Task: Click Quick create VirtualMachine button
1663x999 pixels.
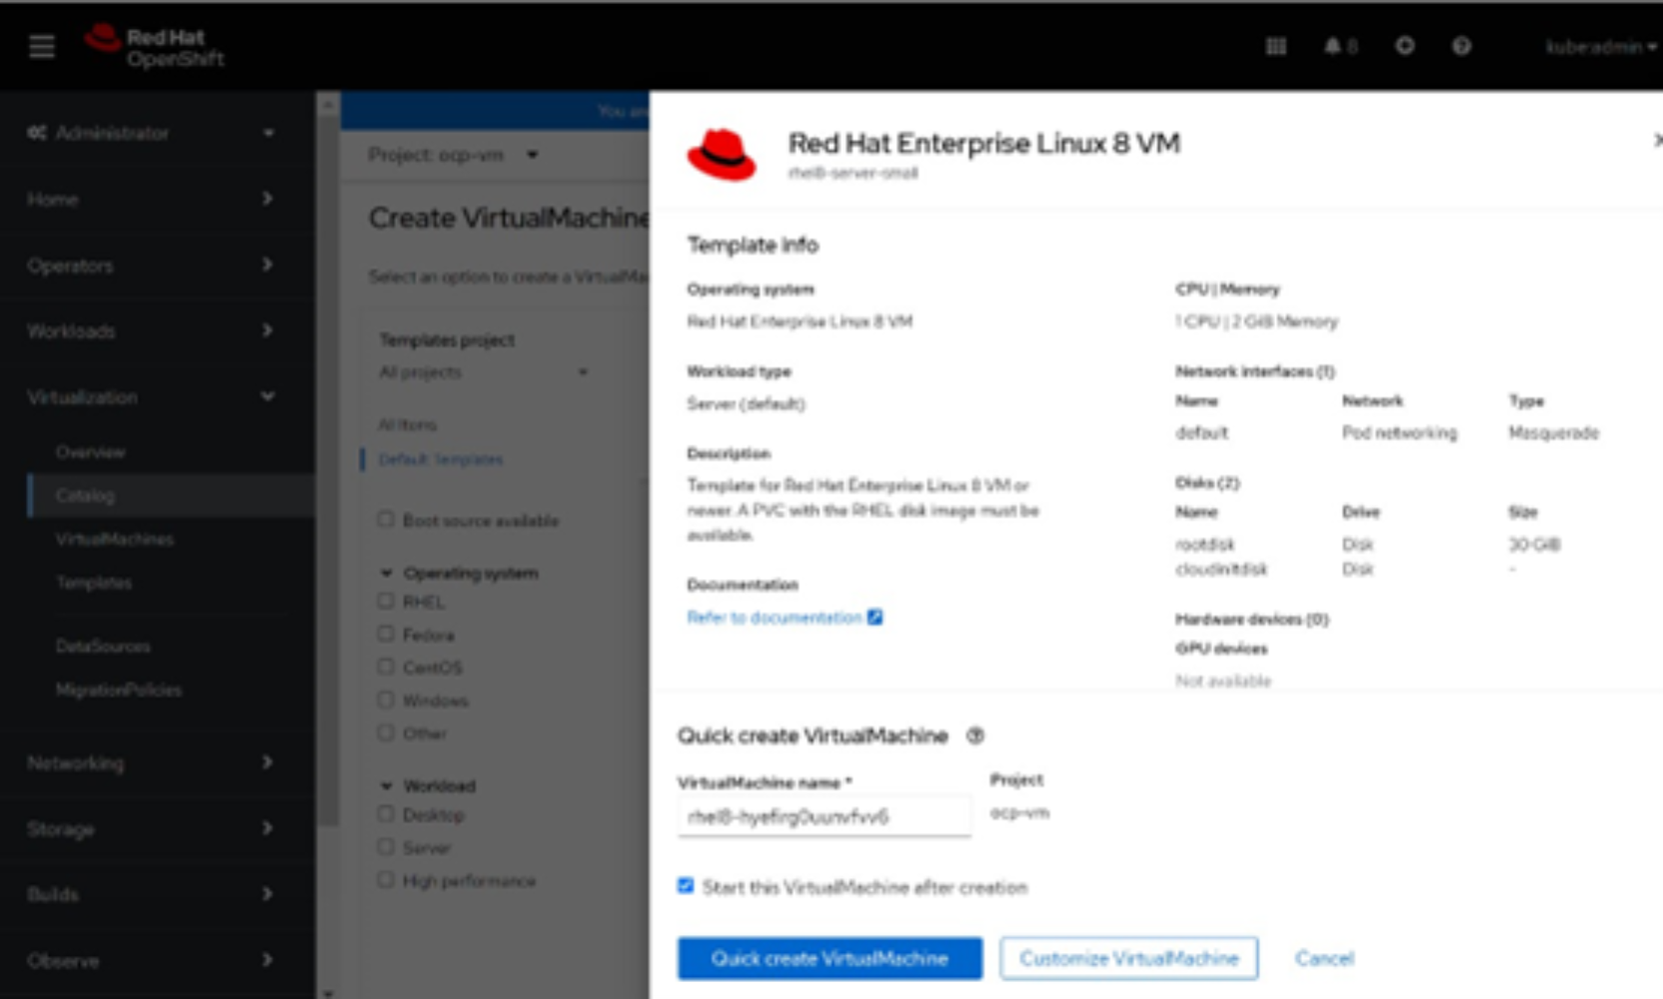Action: [x=830, y=959]
